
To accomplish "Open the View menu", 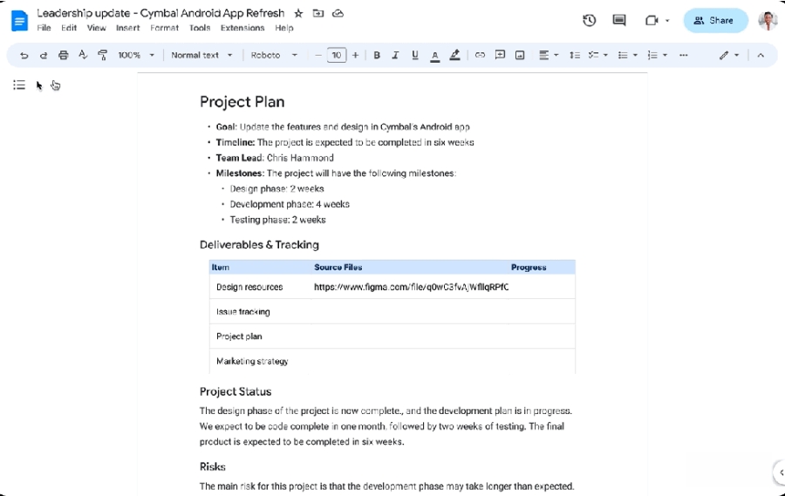I will tap(96, 28).
